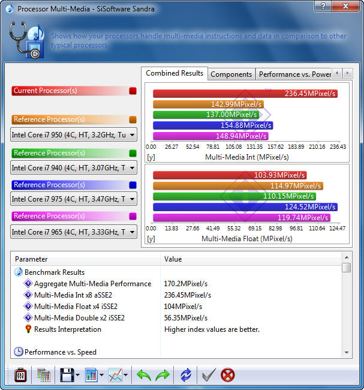Click the Aggregate Multi-Media Performance diamond icon

coord(28,283)
